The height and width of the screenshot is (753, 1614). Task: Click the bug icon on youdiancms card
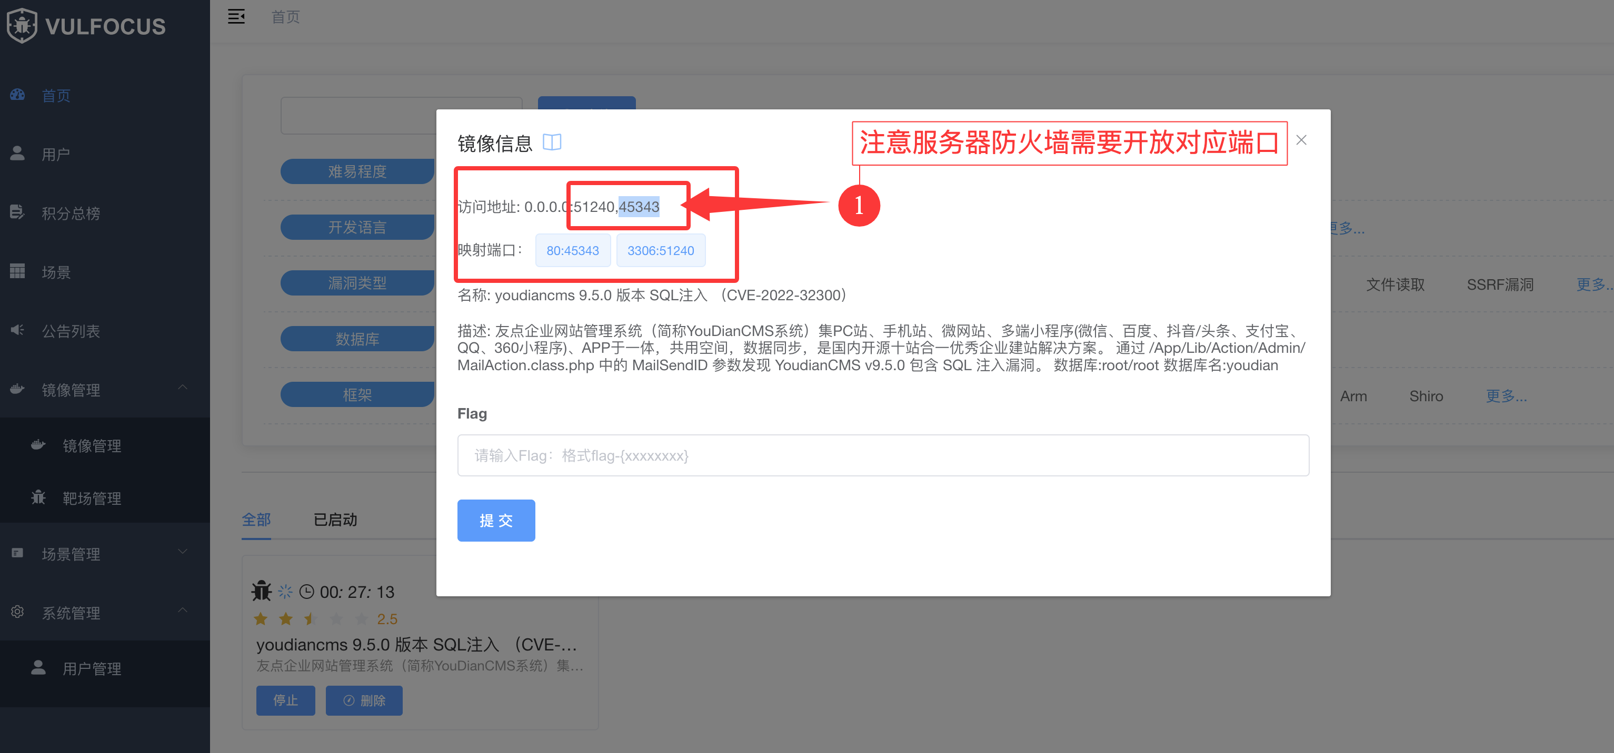pyautogui.click(x=261, y=592)
